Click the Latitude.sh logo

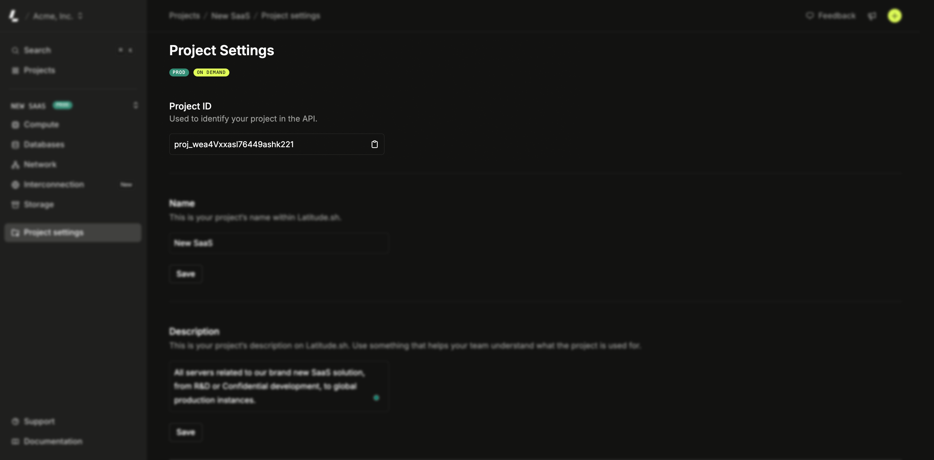14,16
